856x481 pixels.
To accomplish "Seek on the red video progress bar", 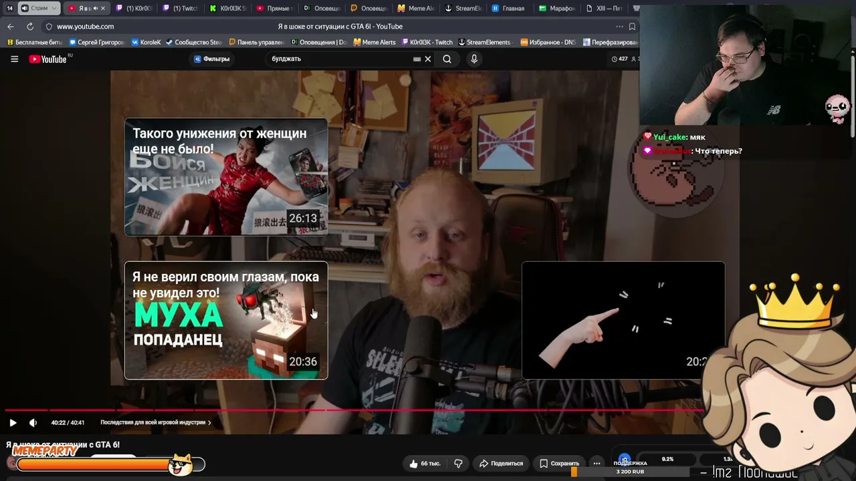I will point(354,410).
